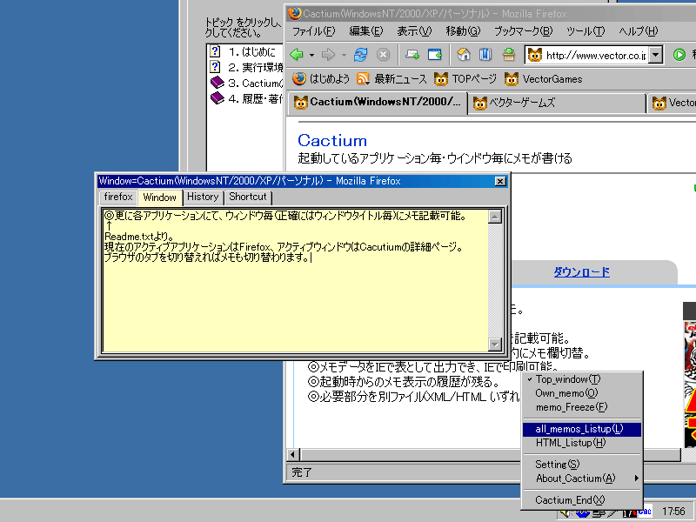Choose Cactium_End(X) to quit Cactium
Screen dimensions: 696x522
(x=582, y=499)
